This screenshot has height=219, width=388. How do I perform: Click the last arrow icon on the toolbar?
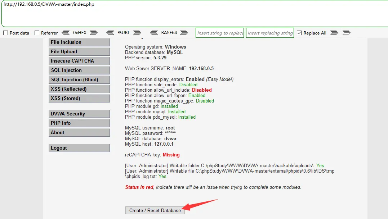coord(347,33)
